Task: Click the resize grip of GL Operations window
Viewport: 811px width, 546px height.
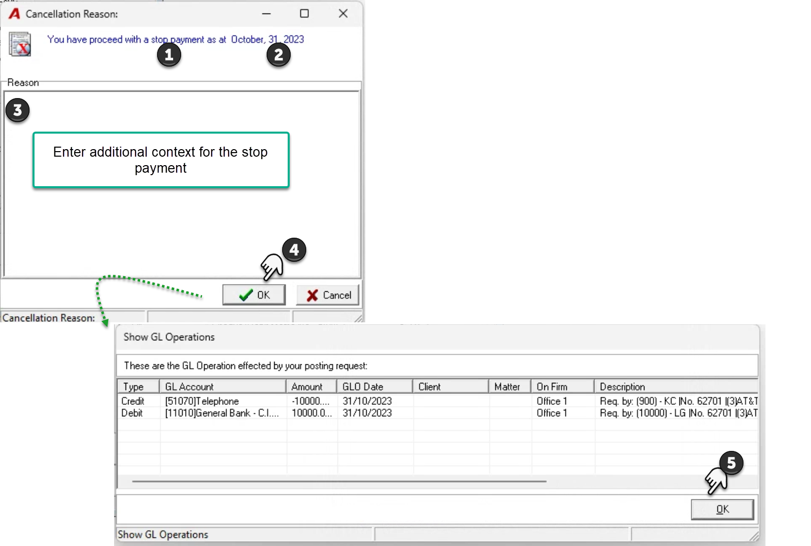Action: 753,536
